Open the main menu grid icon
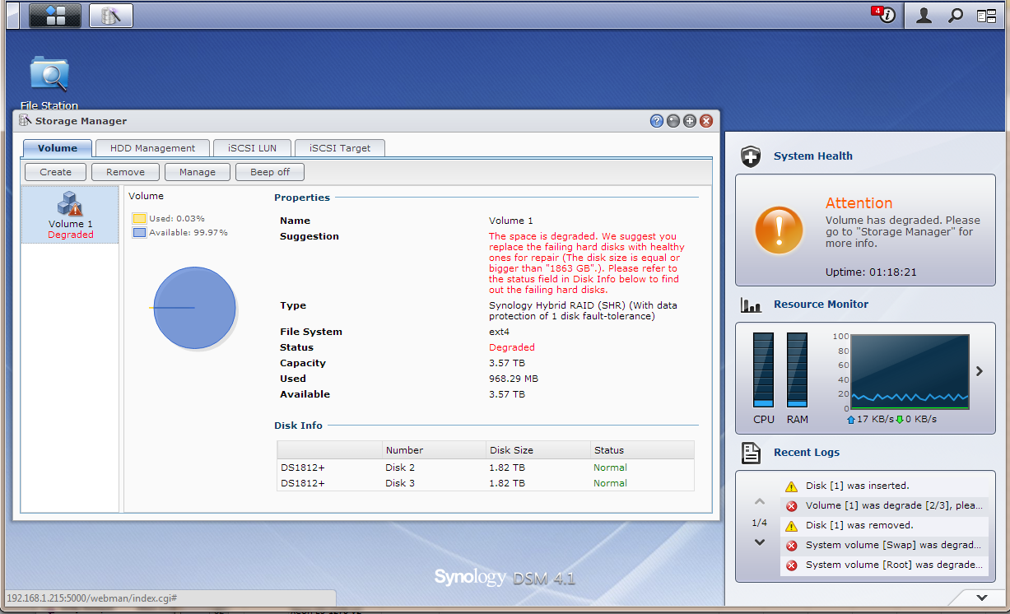The image size is (1010, 614). (55, 16)
